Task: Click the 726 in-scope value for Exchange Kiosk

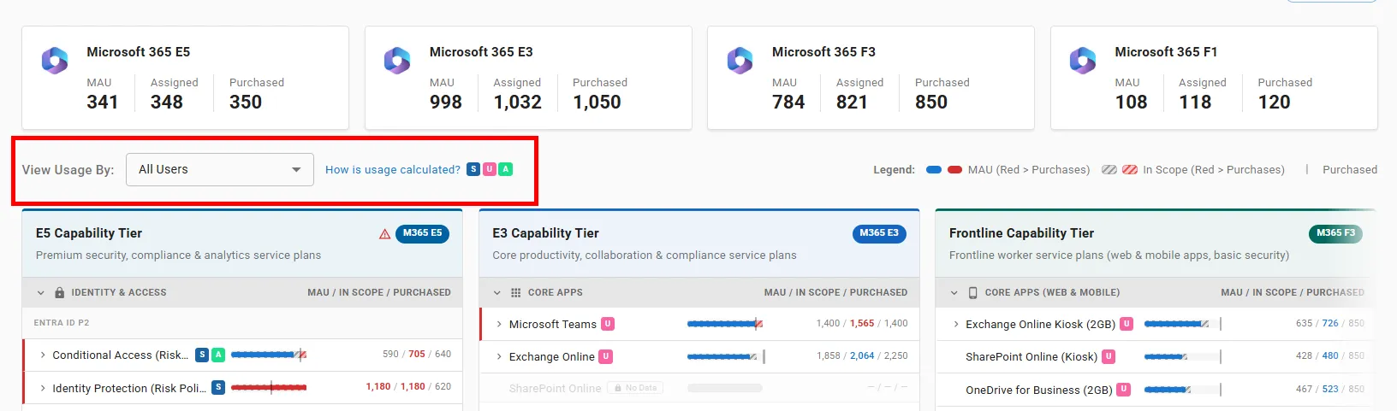Action: pyautogui.click(x=1330, y=323)
